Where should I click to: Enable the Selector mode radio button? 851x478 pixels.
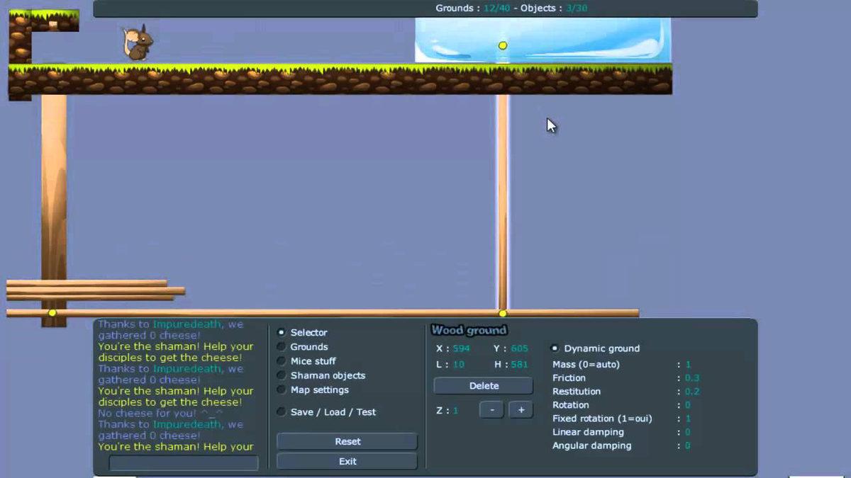[x=282, y=332]
